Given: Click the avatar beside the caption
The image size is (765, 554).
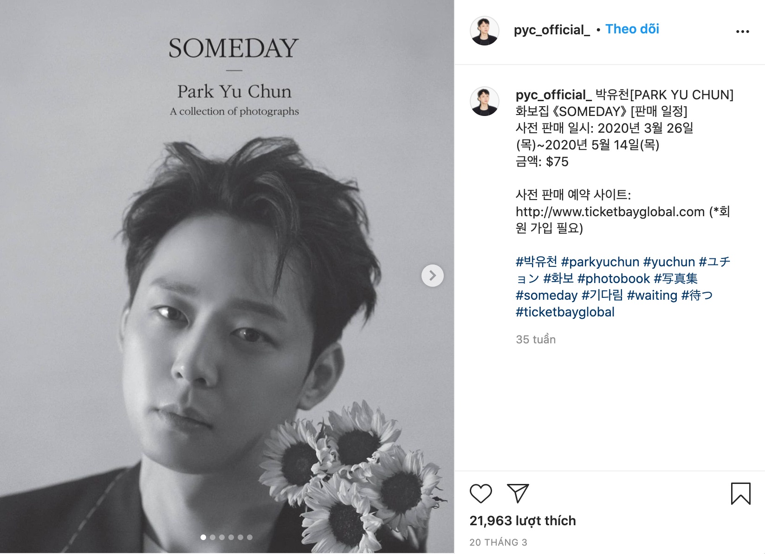Looking at the screenshot, I should pyautogui.click(x=484, y=101).
